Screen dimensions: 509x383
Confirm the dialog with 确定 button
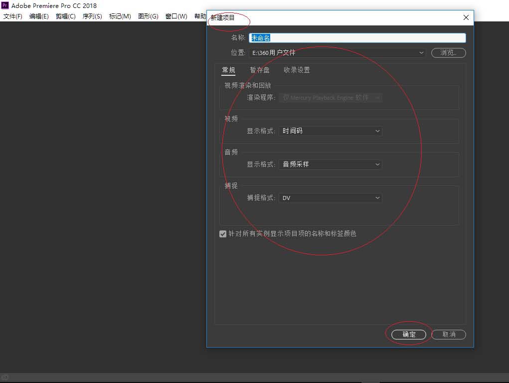(409, 335)
